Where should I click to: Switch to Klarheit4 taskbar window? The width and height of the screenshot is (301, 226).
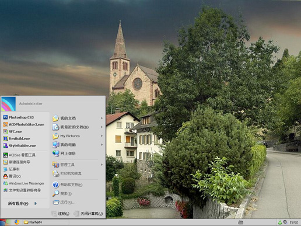pyautogui.click(x=33, y=222)
